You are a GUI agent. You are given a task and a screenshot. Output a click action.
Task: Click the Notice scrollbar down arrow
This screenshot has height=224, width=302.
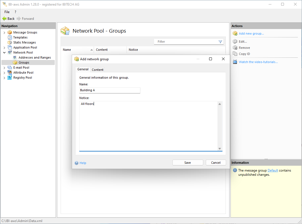[220, 149]
